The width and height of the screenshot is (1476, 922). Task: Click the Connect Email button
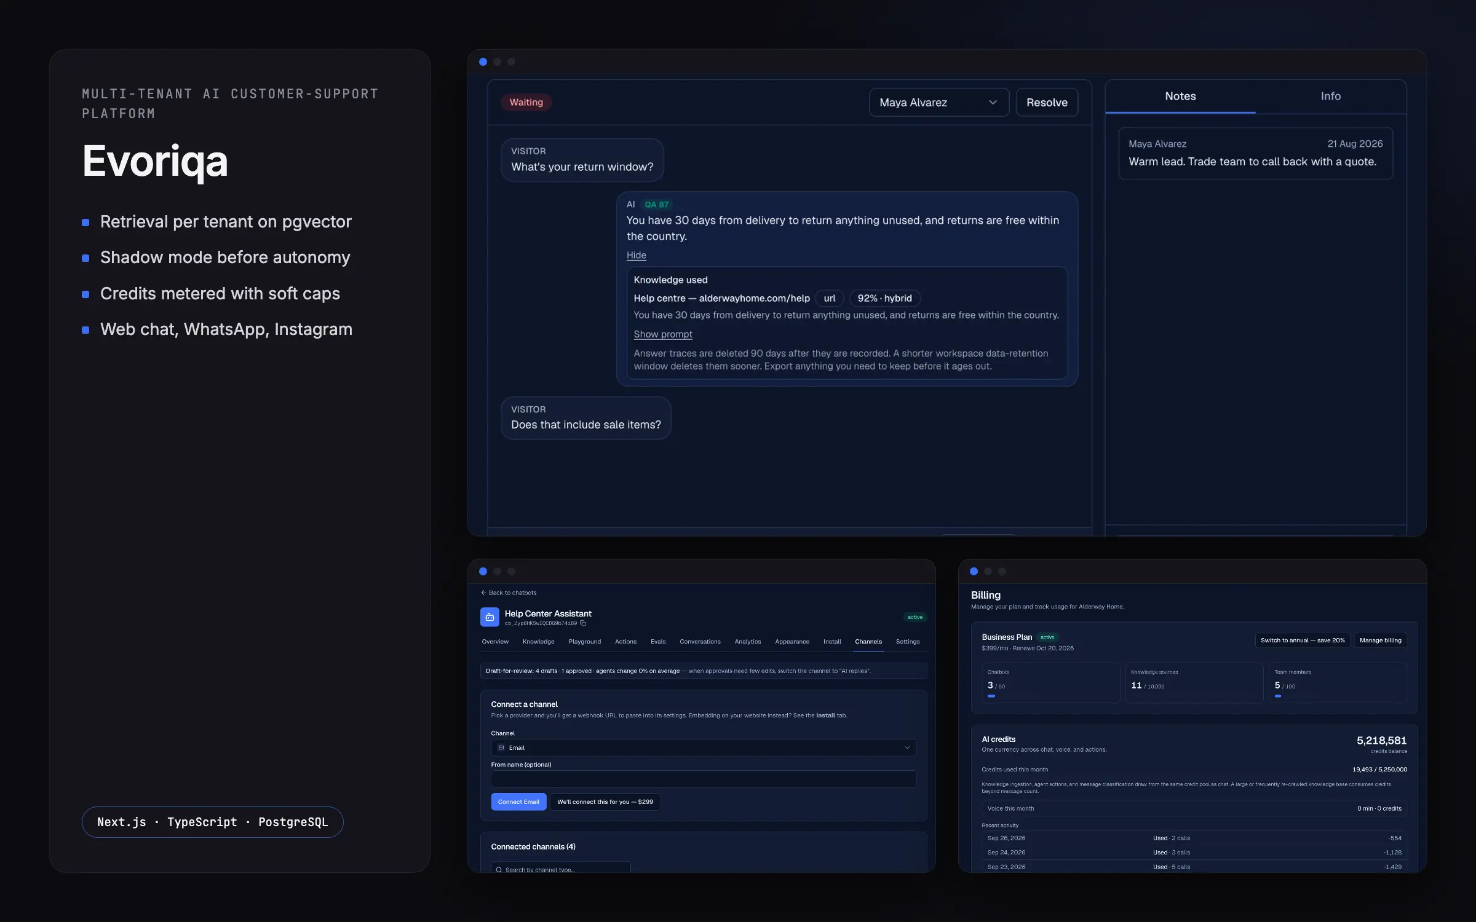coord(518,802)
